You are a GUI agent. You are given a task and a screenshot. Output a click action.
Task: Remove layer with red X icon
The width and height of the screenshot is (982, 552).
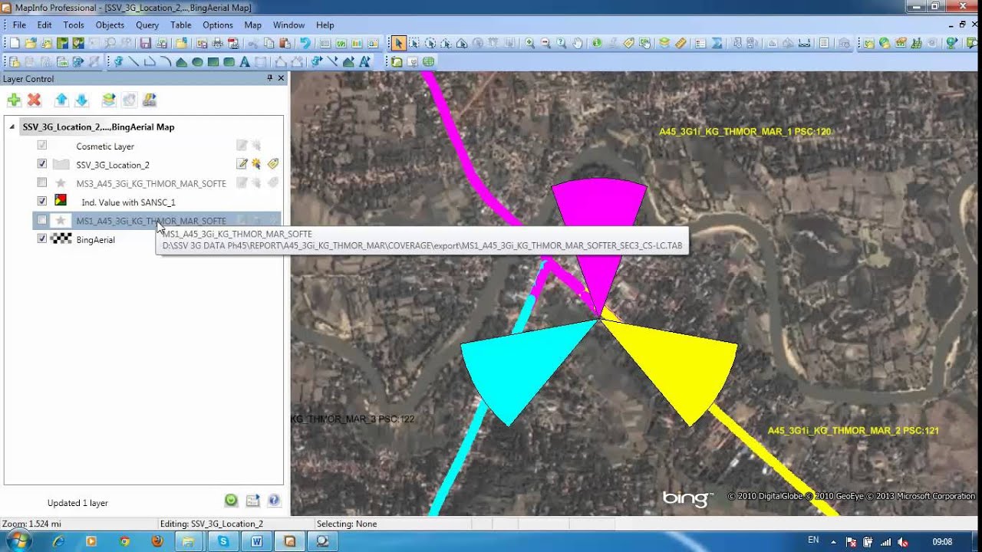pyautogui.click(x=34, y=100)
